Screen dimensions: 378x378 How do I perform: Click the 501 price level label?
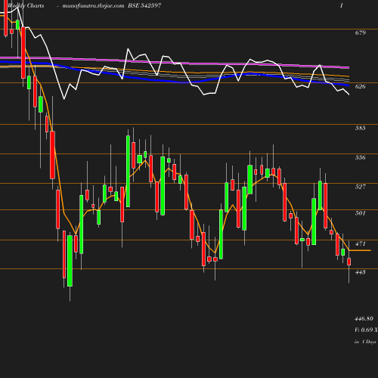coord(360,213)
